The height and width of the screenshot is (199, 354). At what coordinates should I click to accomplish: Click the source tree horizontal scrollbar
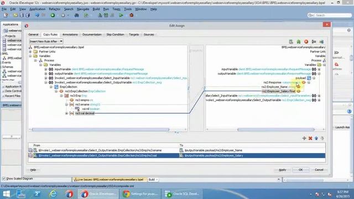click(x=101, y=129)
